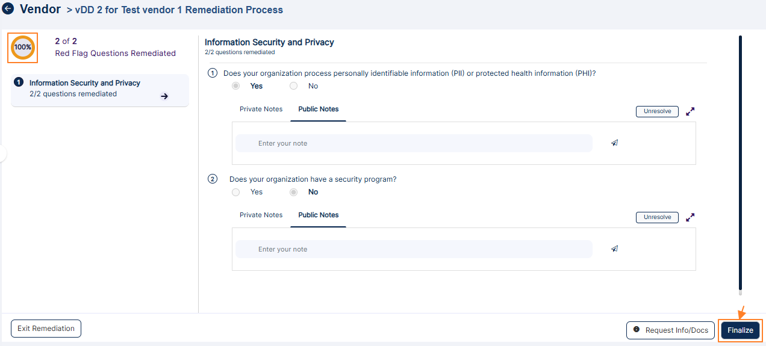Select Yes for the security program question
766x346 pixels.
236,192
